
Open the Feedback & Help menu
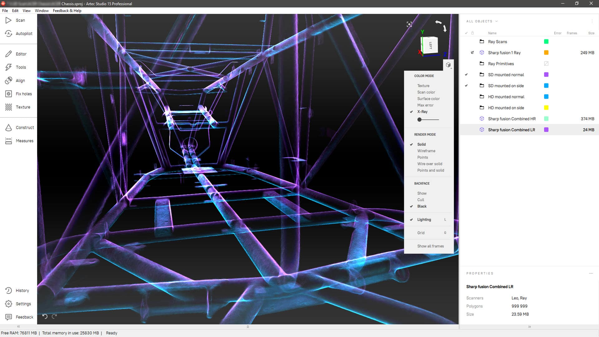[x=67, y=10]
